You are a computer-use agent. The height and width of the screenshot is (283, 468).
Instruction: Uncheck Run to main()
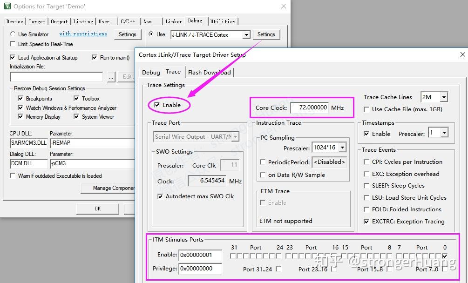click(x=94, y=57)
